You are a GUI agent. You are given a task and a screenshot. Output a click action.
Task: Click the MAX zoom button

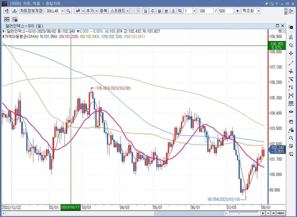pos(281,213)
